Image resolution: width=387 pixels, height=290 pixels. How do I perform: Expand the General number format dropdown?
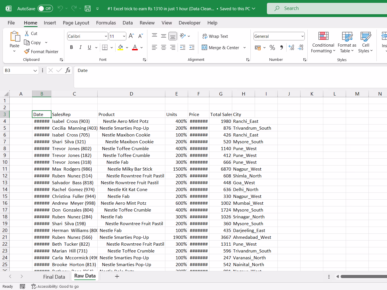click(x=302, y=36)
